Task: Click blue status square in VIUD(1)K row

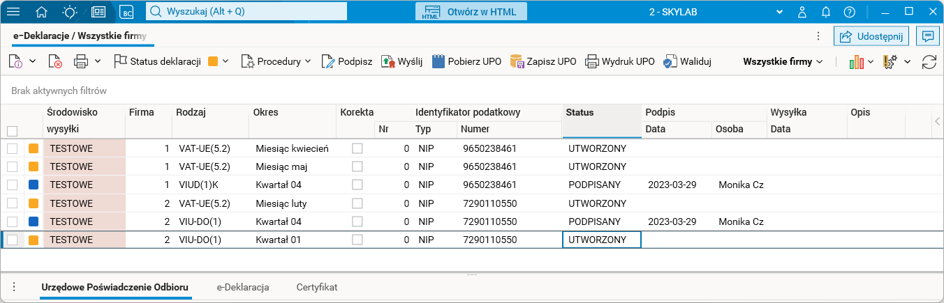Action: (33, 185)
